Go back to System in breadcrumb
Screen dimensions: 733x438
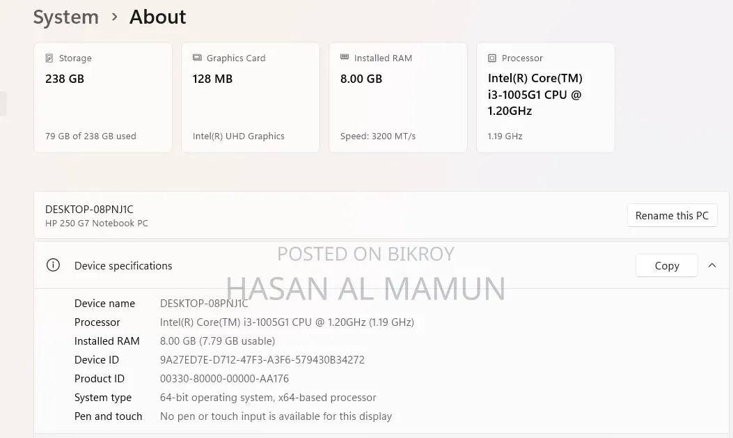point(66,17)
